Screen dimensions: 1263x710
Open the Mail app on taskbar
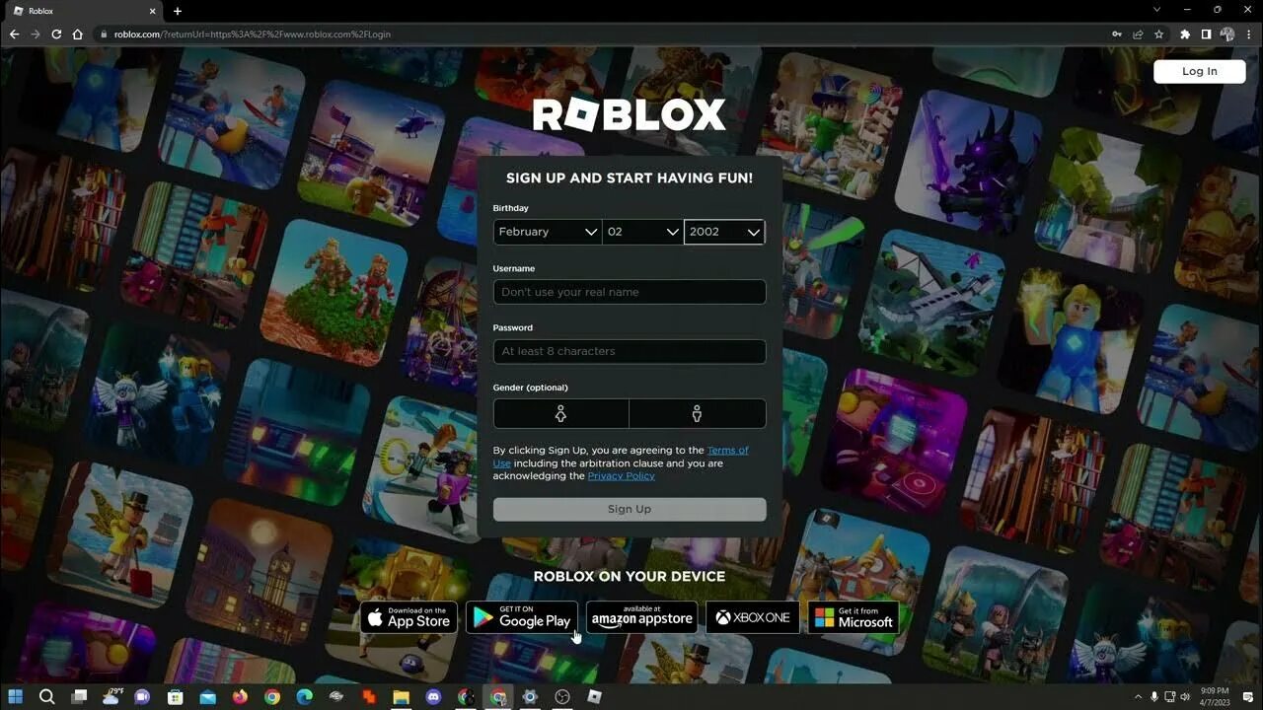207,697
